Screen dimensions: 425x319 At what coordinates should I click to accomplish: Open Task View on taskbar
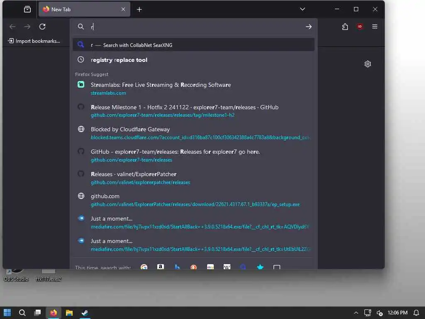[38, 313]
